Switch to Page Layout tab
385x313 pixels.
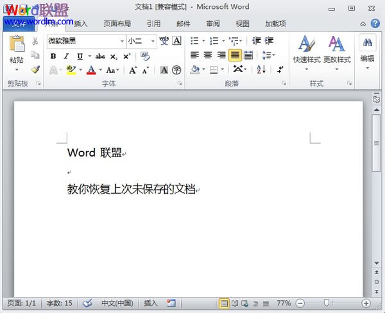pos(117,24)
